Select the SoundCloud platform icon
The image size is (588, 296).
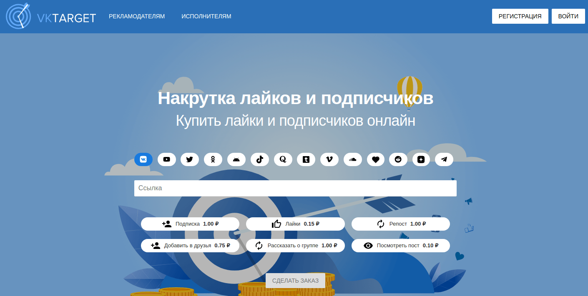[x=353, y=159]
